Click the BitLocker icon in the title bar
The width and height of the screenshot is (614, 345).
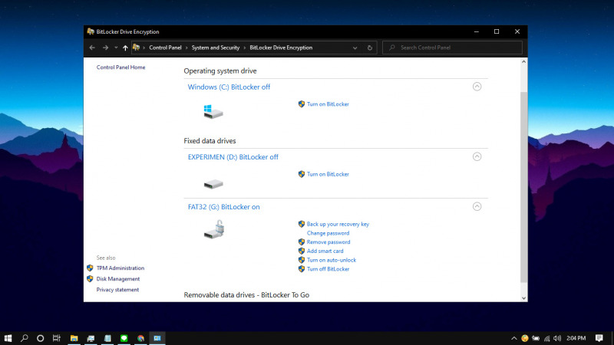(x=91, y=31)
